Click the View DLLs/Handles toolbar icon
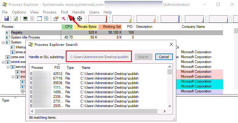This screenshot has height=123, width=238. (x=46, y=19)
